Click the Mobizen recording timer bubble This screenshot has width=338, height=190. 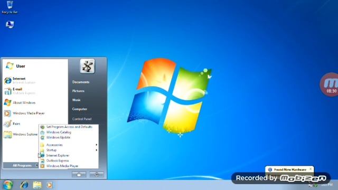click(x=329, y=84)
